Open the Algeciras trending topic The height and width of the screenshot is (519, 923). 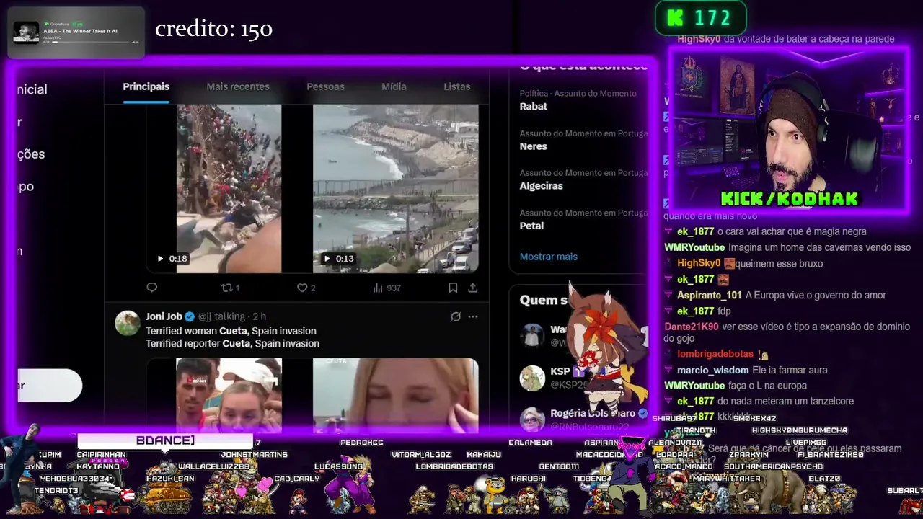(x=542, y=186)
